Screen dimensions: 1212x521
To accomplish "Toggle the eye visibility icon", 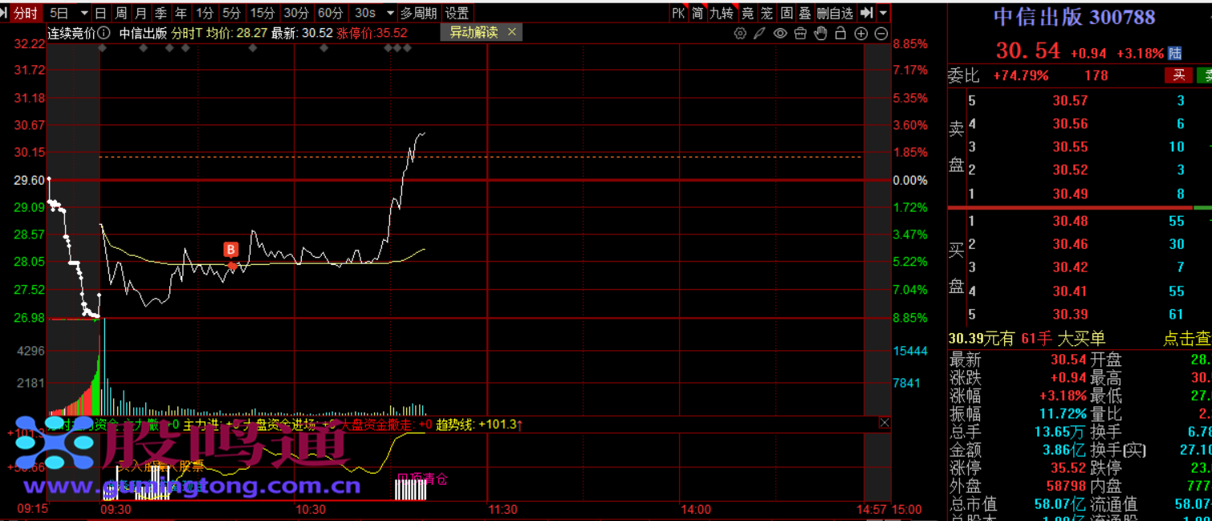I will tap(780, 34).
